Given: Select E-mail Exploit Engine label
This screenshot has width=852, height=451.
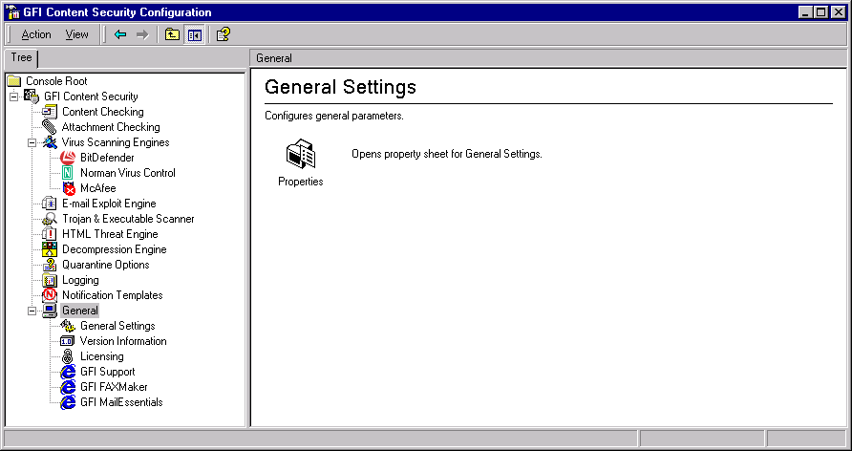Looking at the screenshot, I should pyautogui.click(x=109, y=204).
